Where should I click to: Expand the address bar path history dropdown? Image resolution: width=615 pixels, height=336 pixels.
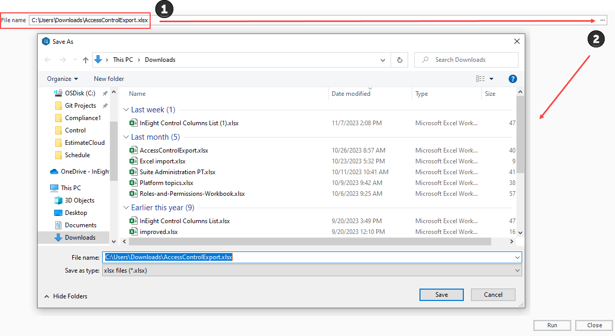[383, 60]
